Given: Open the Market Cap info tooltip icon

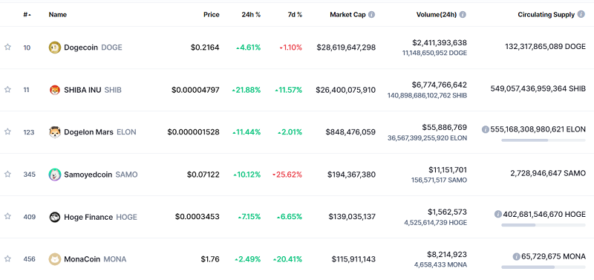Looking at the screenshot, I should tap(372, 15).
